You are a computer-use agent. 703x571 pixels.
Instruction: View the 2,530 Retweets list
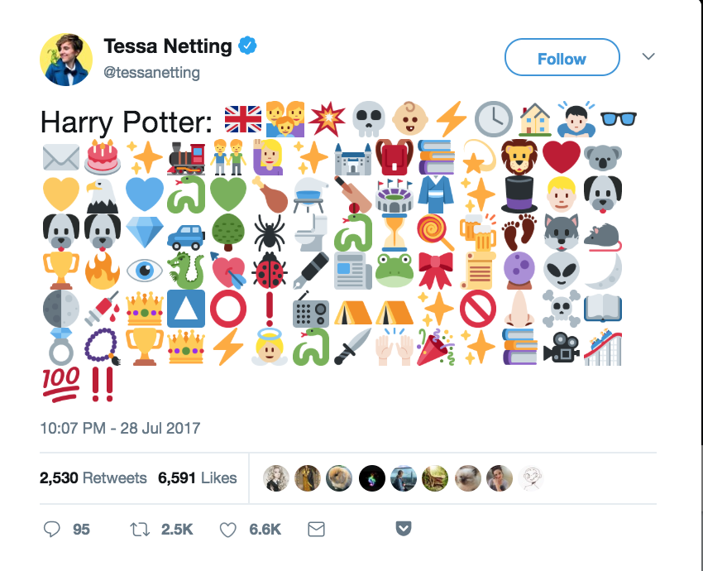coord(93,478)
